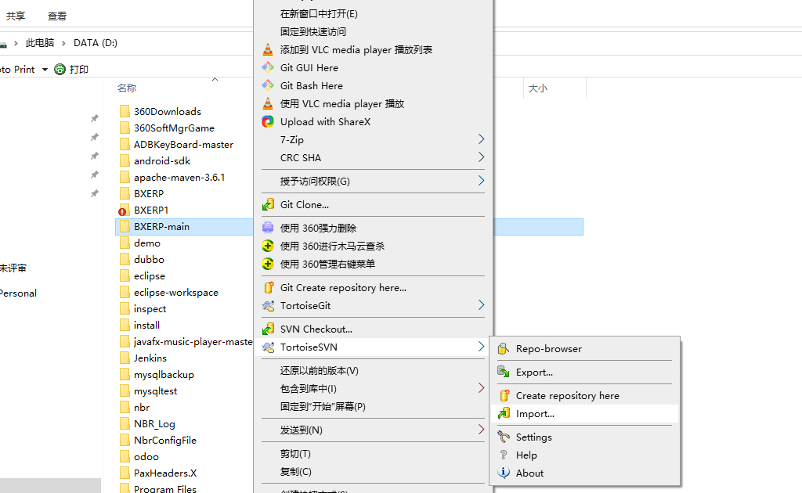Click the Repo-browser icon in submenu
Image resolution: width=802 pixels, height=493 pixels.
click(x=504, y=349)
